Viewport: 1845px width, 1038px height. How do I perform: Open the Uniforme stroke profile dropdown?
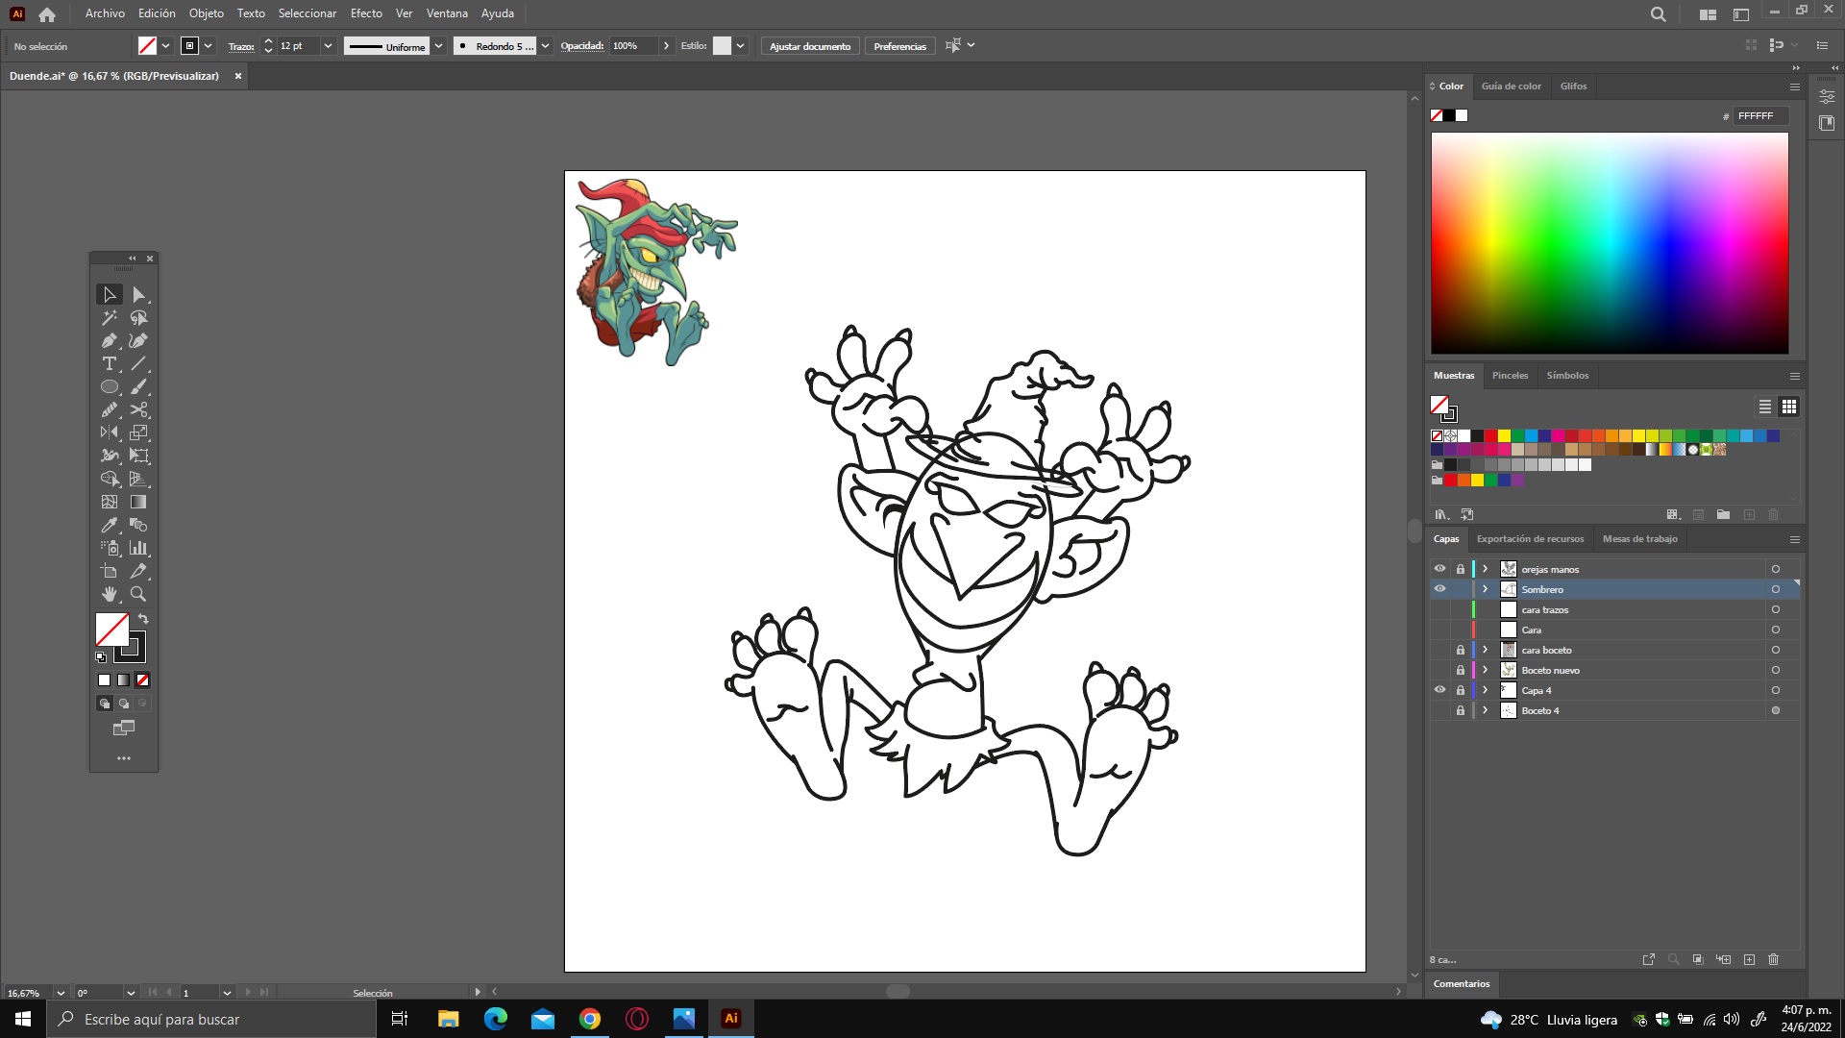pyautogui.click(x=439, y=46)
